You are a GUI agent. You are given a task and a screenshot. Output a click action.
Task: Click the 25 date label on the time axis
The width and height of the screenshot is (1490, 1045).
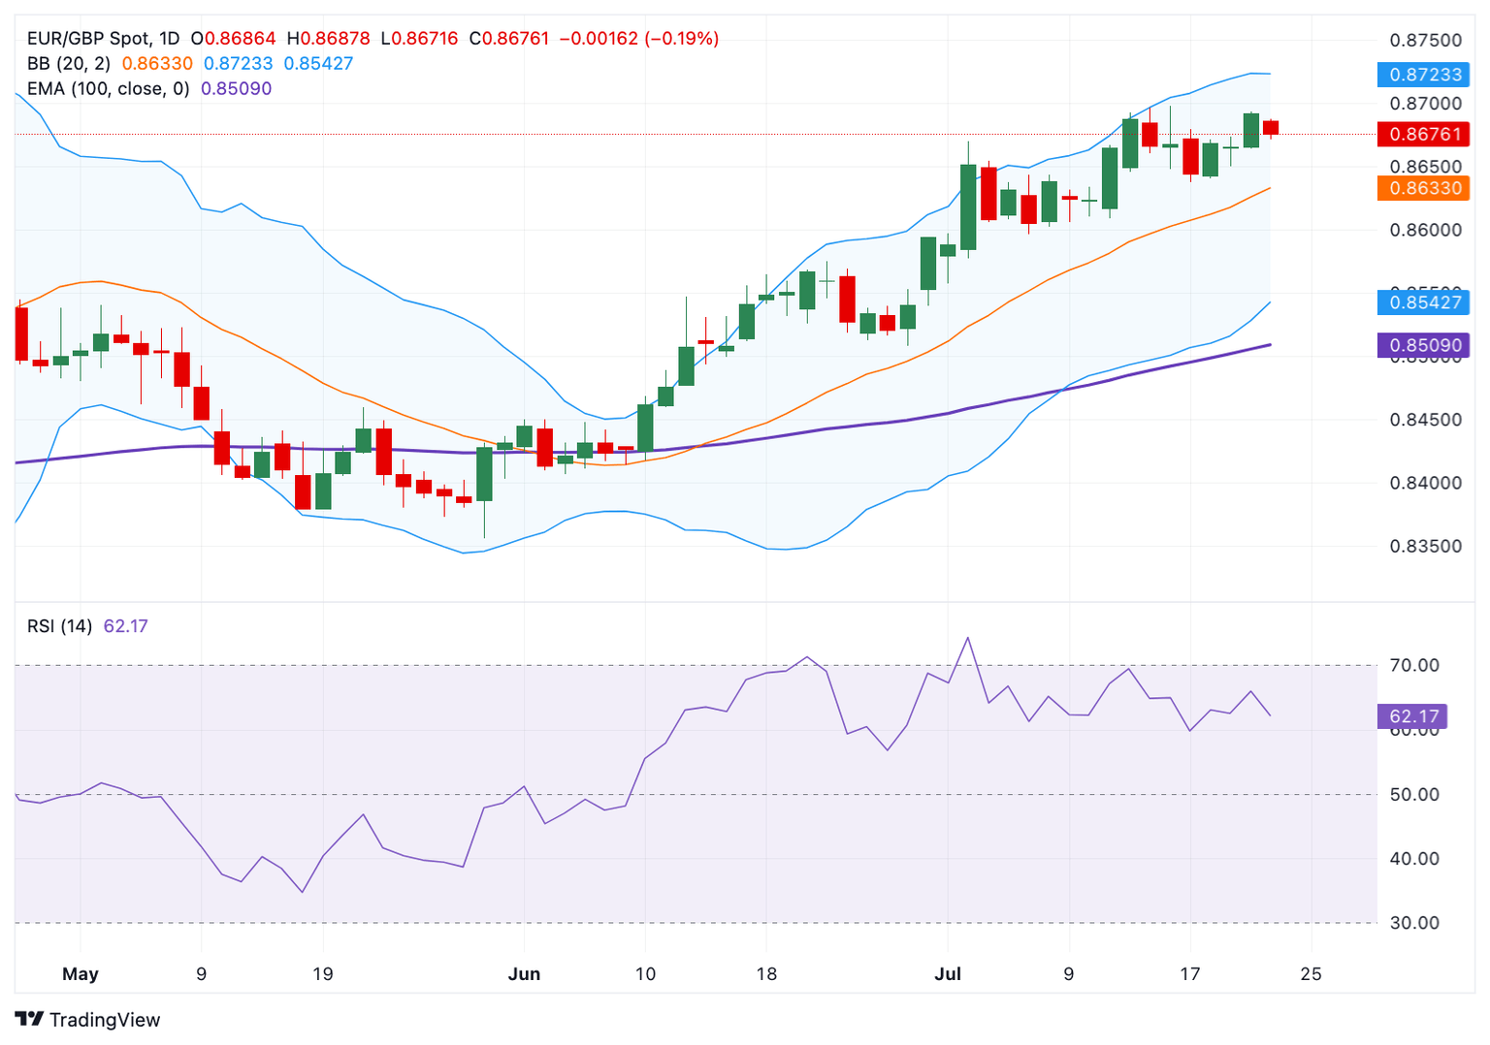(1311, 974)
